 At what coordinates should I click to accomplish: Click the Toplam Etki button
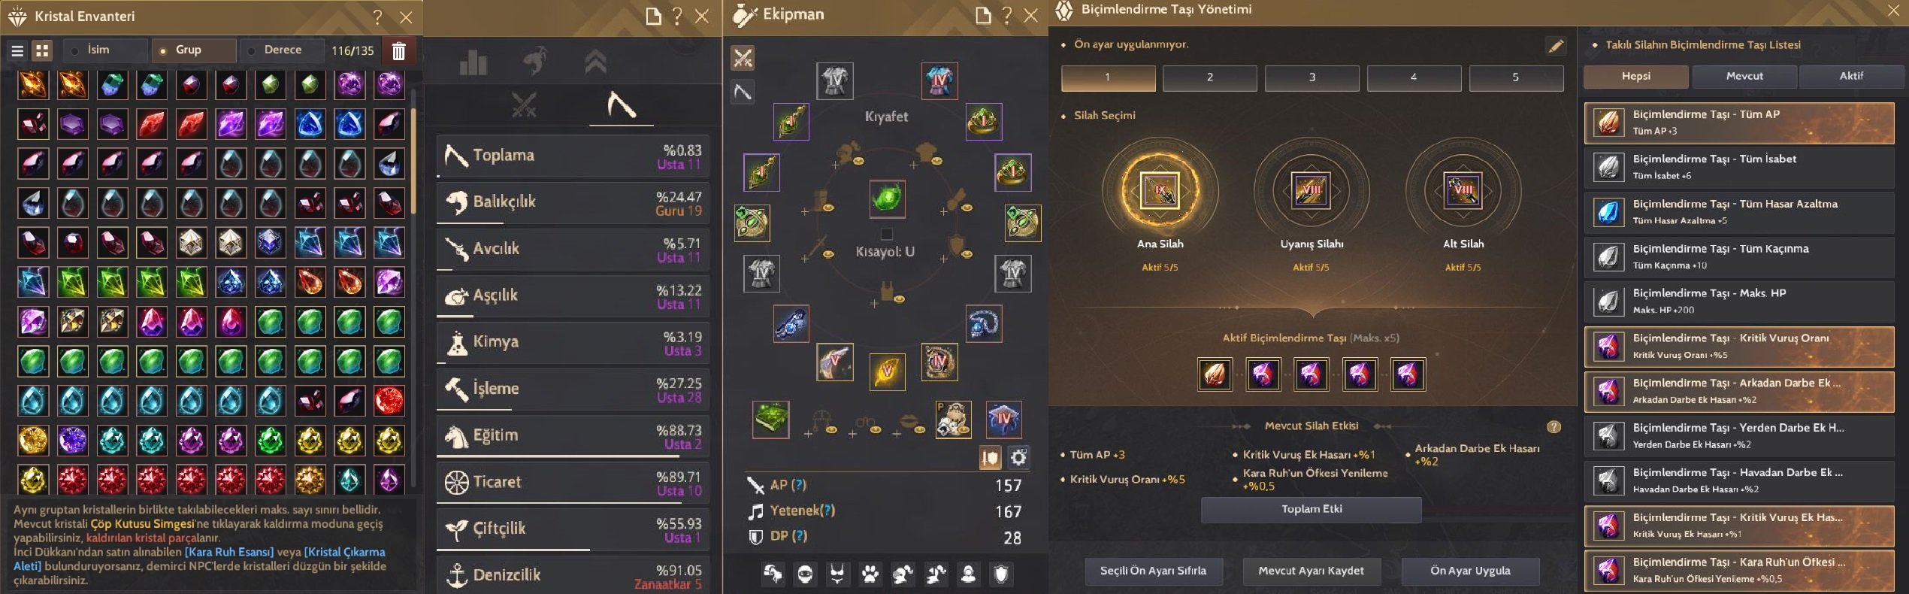(1311, 509)
